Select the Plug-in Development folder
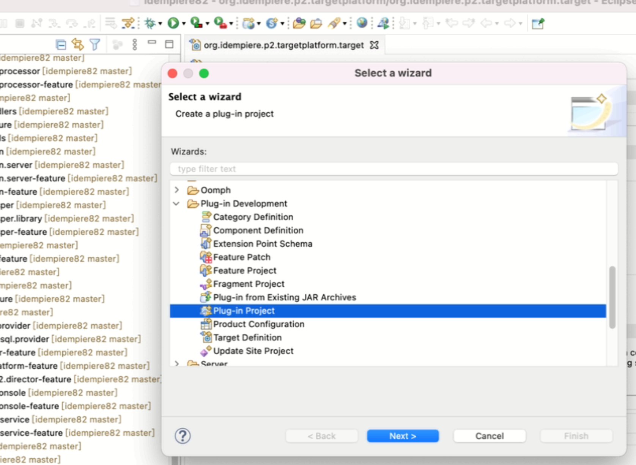This screenshot has width=636, height=465. pos(237,204)
